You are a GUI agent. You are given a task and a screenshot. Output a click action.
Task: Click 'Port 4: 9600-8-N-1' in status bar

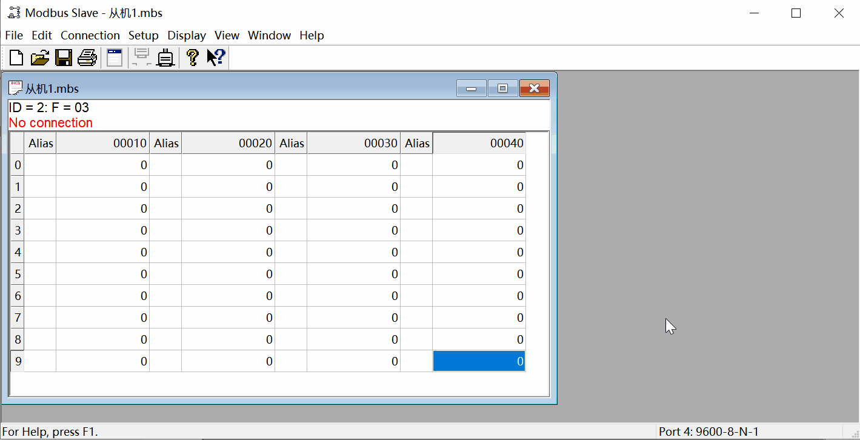tap(709, 432)
